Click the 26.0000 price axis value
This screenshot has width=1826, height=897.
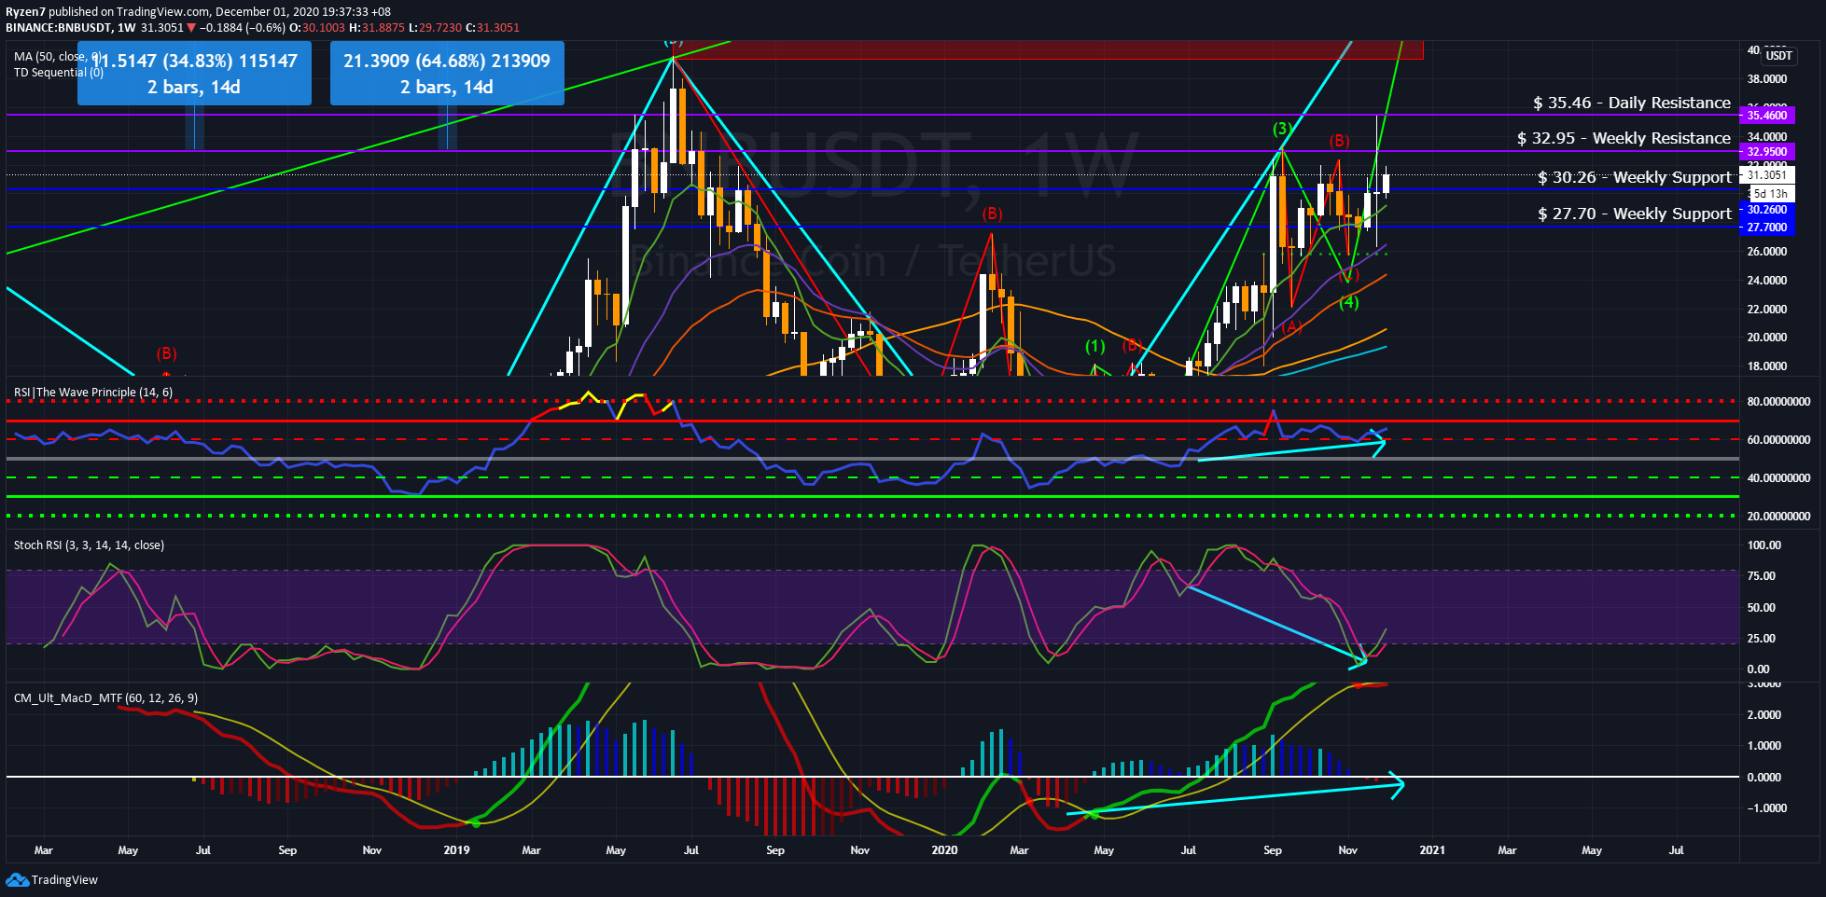tap(1767, 252)
